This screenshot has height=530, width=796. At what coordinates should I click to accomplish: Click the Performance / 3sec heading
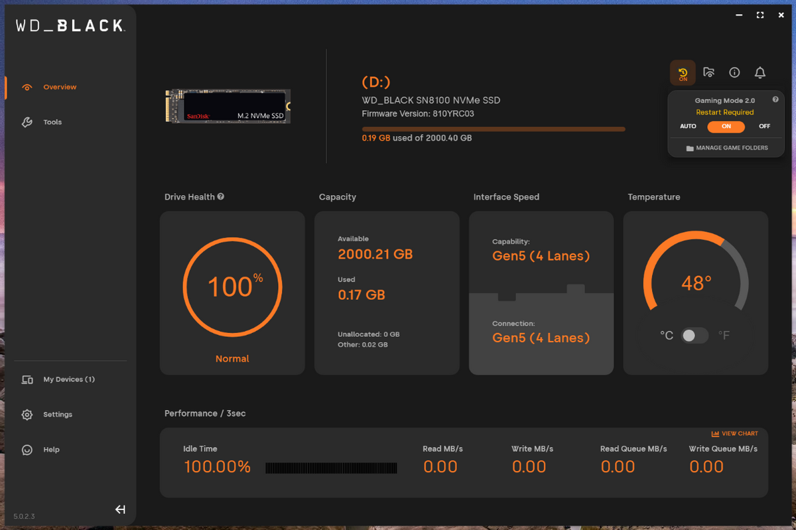pos(205,413)
